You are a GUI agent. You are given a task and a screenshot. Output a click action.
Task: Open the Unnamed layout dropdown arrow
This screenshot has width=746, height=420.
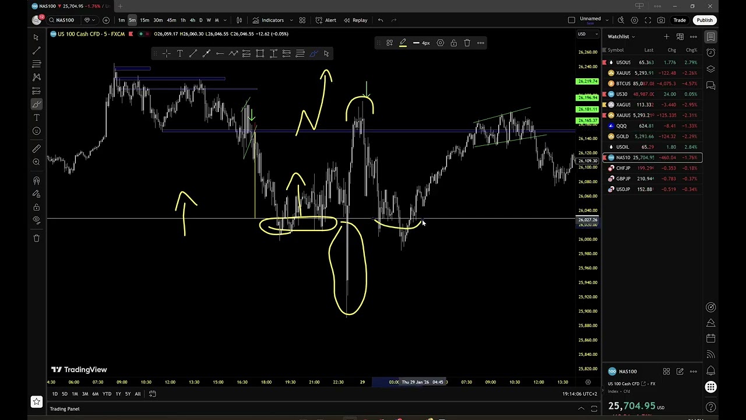pyautogui.click(x=607, y=20)
